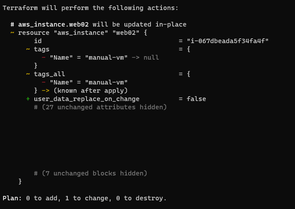This screenshot has width=295, height=209.
Task: Click the gray arrow before null
Action: tap(136, 57)
